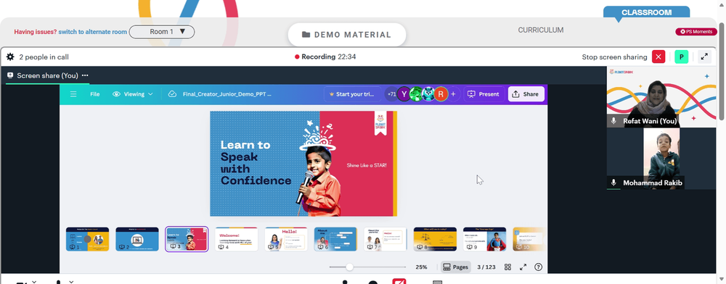Click the Refat Wani video tile
The width and height of the screenshot is (726, 284).
click(661, 96)
